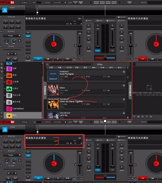Click the red CUE button on upper right deck
162x183 pixels.
click(142, 59)
